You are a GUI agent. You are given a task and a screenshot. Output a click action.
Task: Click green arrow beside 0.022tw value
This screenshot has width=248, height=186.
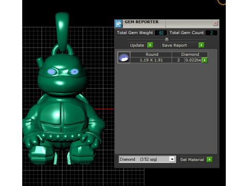(205, 60)
